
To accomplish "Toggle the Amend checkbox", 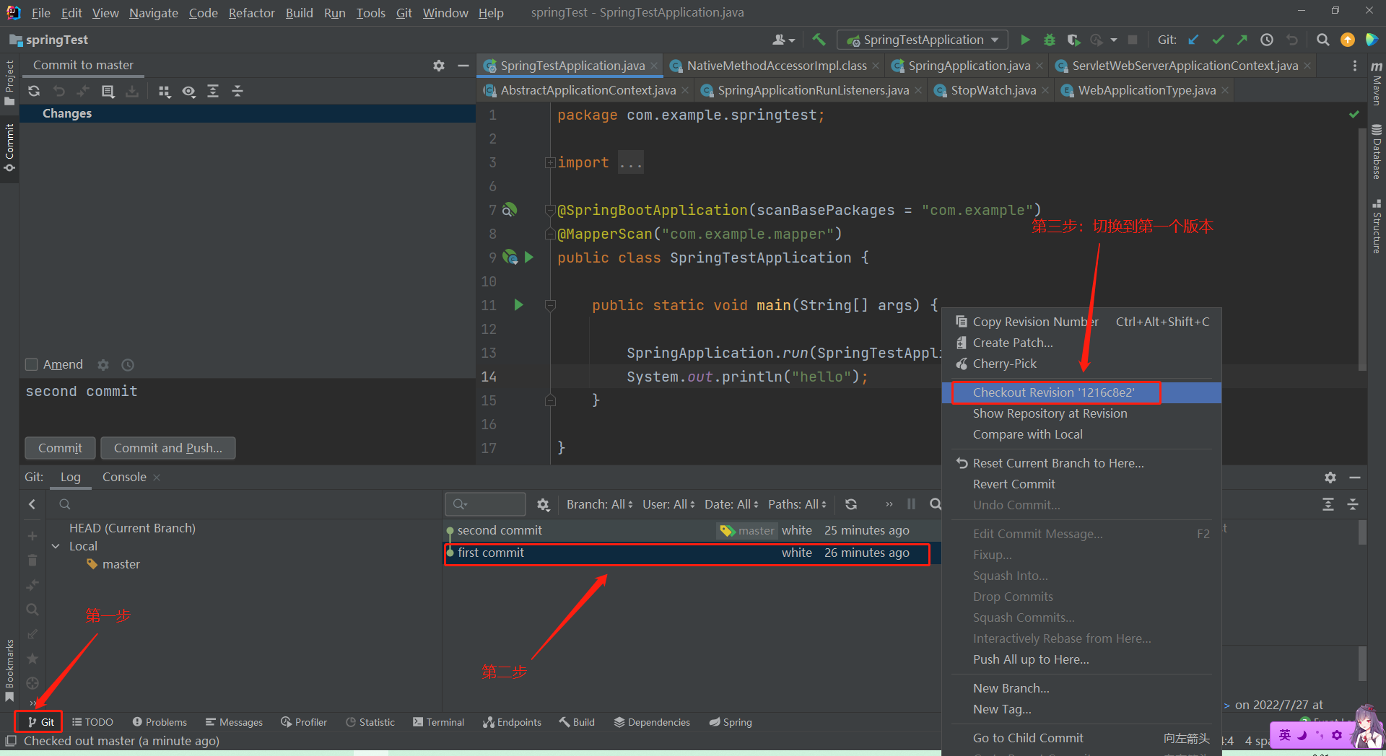I will [31, 364].
